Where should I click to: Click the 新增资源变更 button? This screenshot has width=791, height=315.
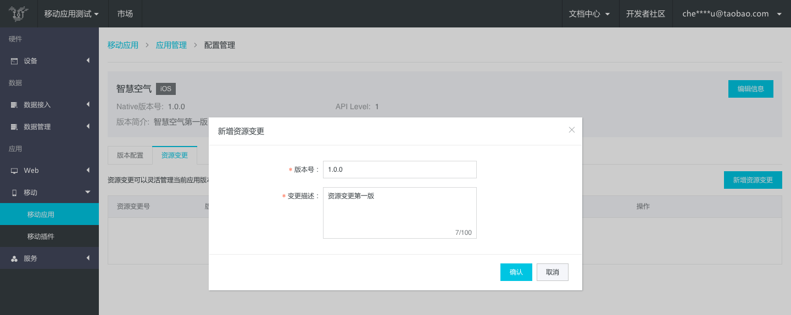pos(753,180)
